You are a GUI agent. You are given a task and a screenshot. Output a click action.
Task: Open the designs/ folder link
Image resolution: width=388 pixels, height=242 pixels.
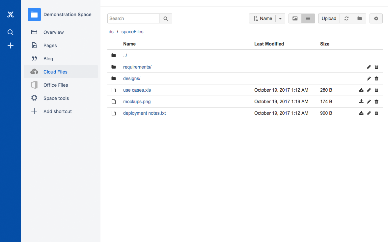[x=132, y=78]
